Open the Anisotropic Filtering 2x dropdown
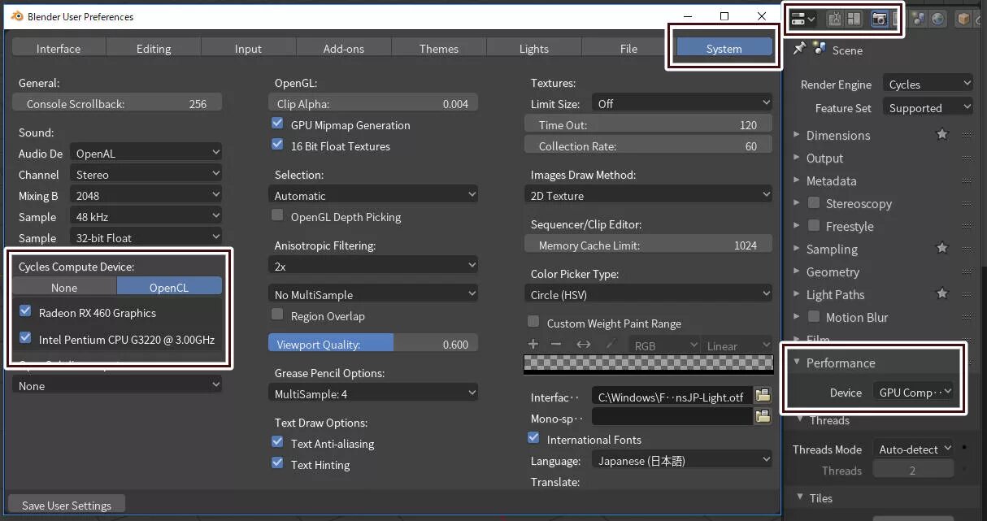Viewport: 987px width, 521px height. [373, 266]
